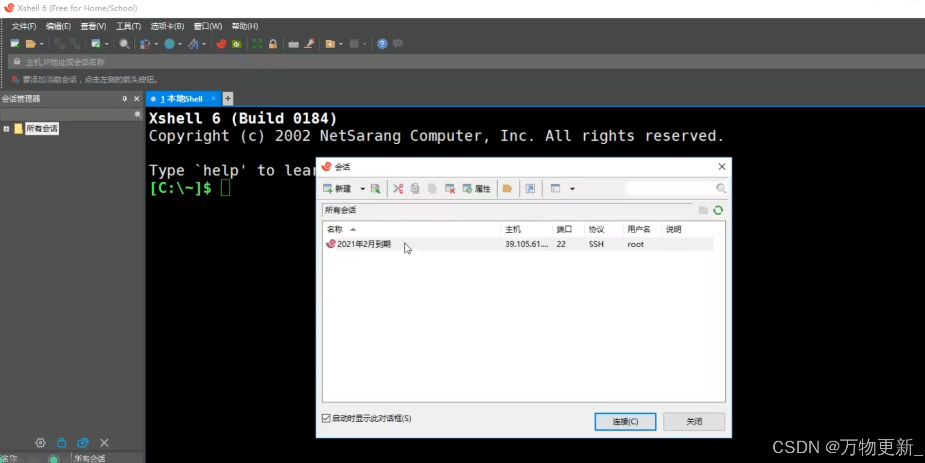
Task: Click the New Session icon in main toolbar
Action: point(15,44)
